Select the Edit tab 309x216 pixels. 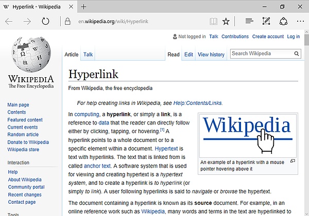click(189, 55)
